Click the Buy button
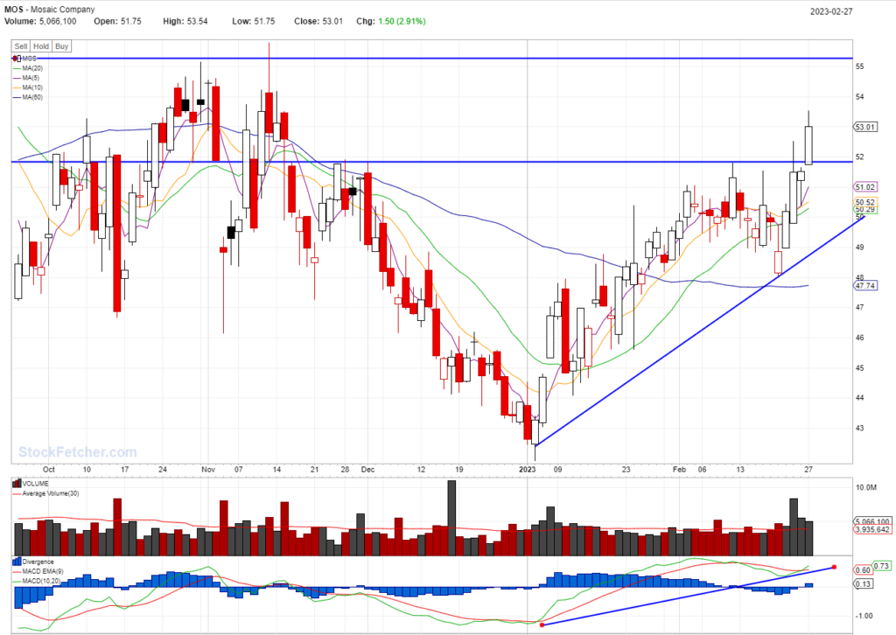Viewport: 896px width, 635px height. click(x=62, y=46)
